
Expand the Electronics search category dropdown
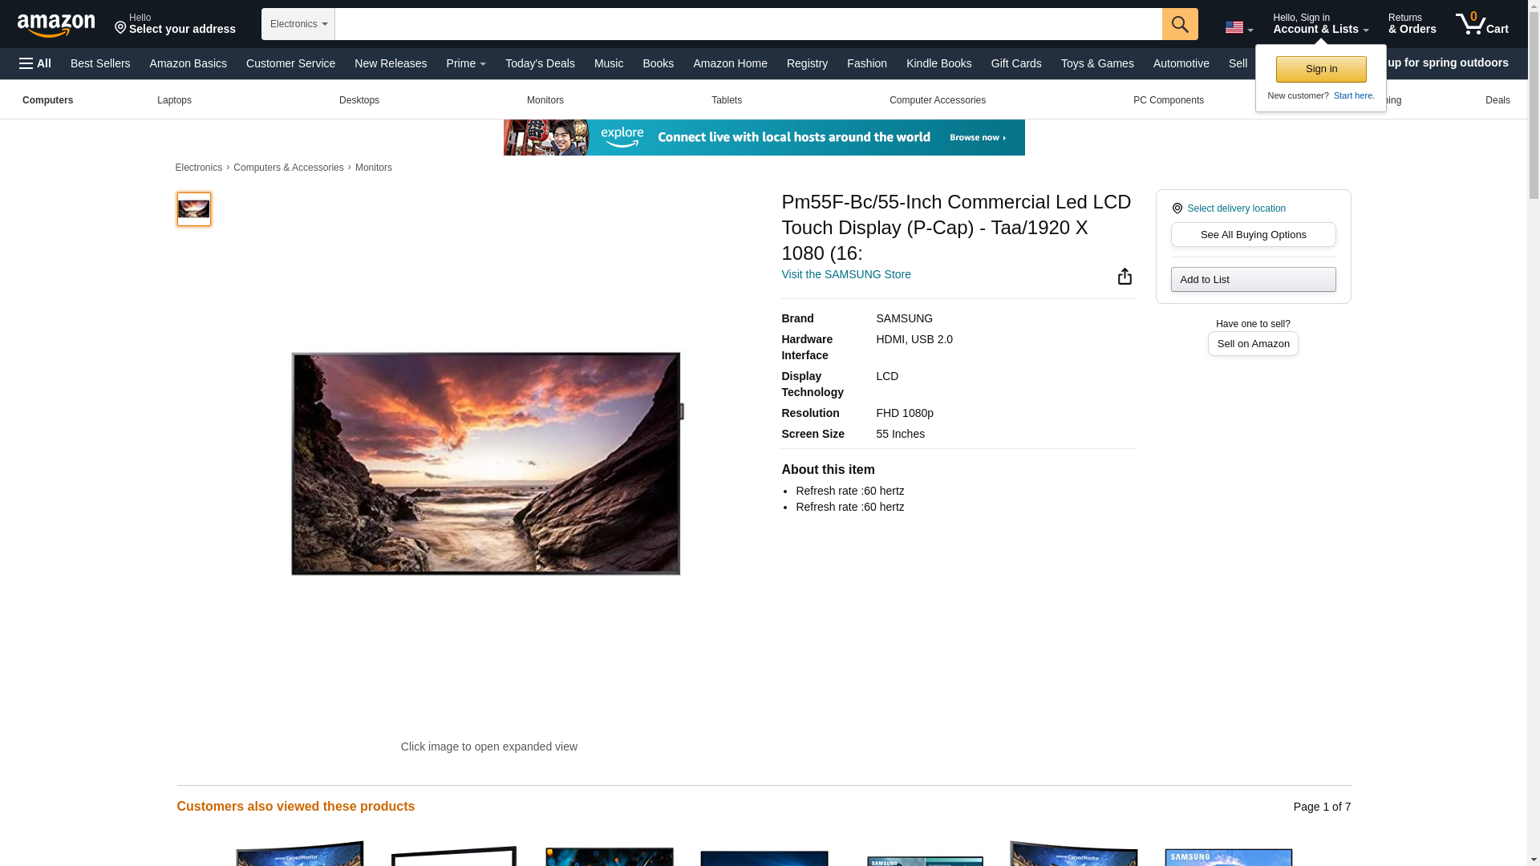tap(298, 24)
